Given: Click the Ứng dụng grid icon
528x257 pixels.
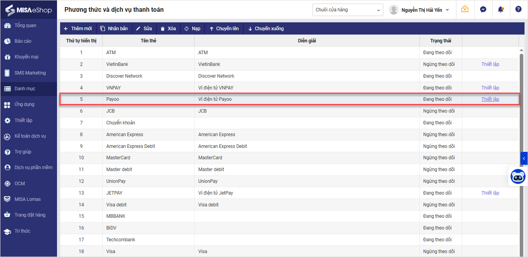Looking at the screenshot, I should tap(7, 104).
